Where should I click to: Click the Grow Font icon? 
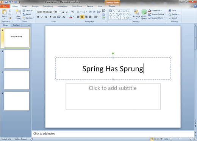pos(63,12)
